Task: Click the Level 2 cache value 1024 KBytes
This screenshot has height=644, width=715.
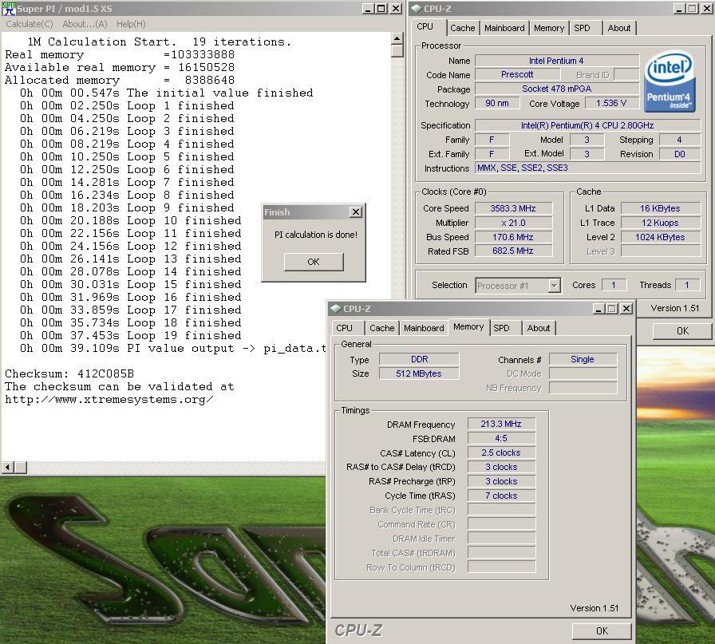Action: pyautogui.click(x=660, y=237)
